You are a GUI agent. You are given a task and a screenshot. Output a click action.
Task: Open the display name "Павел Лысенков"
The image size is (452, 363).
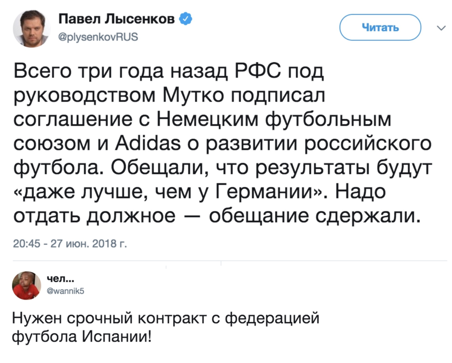(118, 19)
